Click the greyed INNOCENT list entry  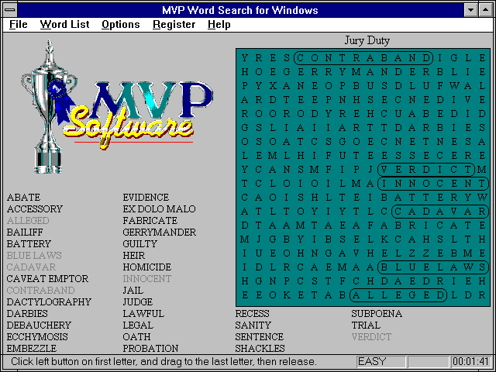[x=147, y=279]
